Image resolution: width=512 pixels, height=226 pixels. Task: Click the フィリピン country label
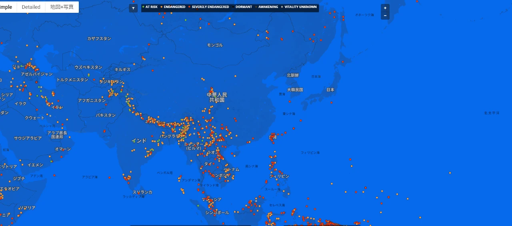tap(279, 176)
